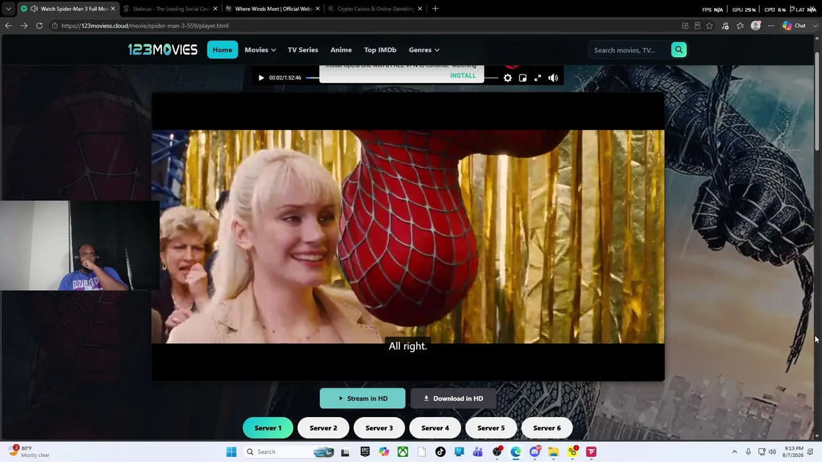
Task: Enable picture-in-picture mode in player
Action: (523, 78)
